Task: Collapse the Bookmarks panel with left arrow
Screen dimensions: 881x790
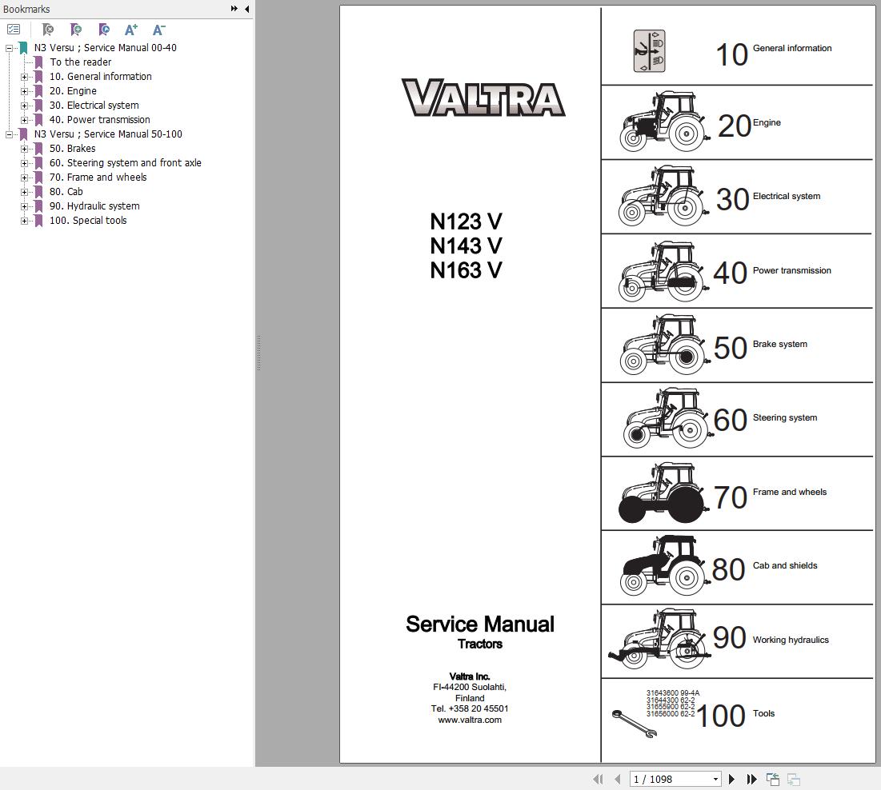Action: tap(246, 9)
